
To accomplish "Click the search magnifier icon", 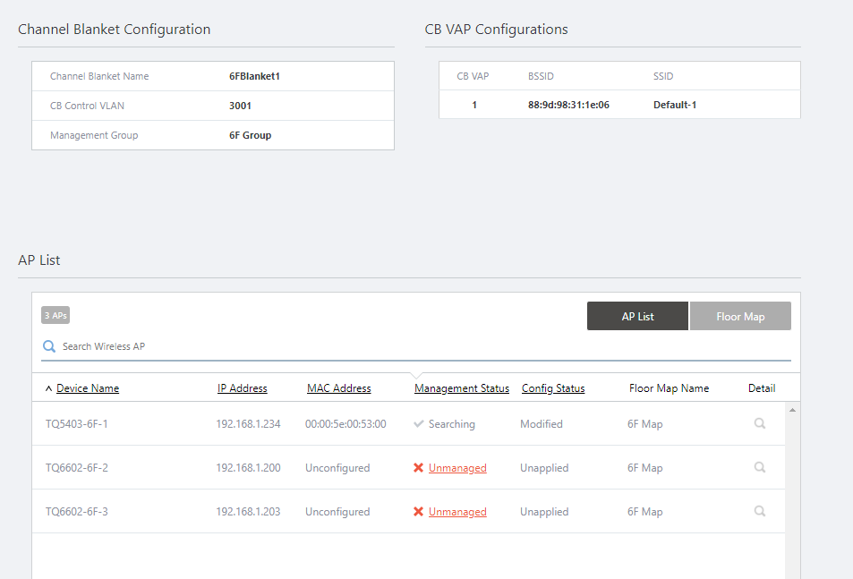I will (49, 346).
